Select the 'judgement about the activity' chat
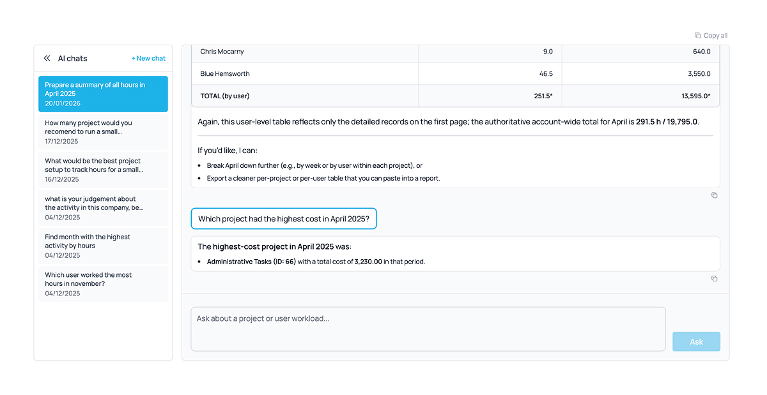This screenshot has height=395, width=767. pos(103,207)
